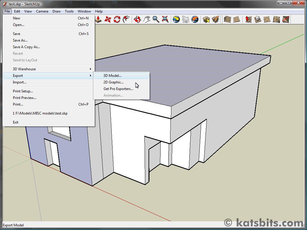Select the sandbox Smoove tool
This screenshot has height=230, width=307.
point(248,19)
